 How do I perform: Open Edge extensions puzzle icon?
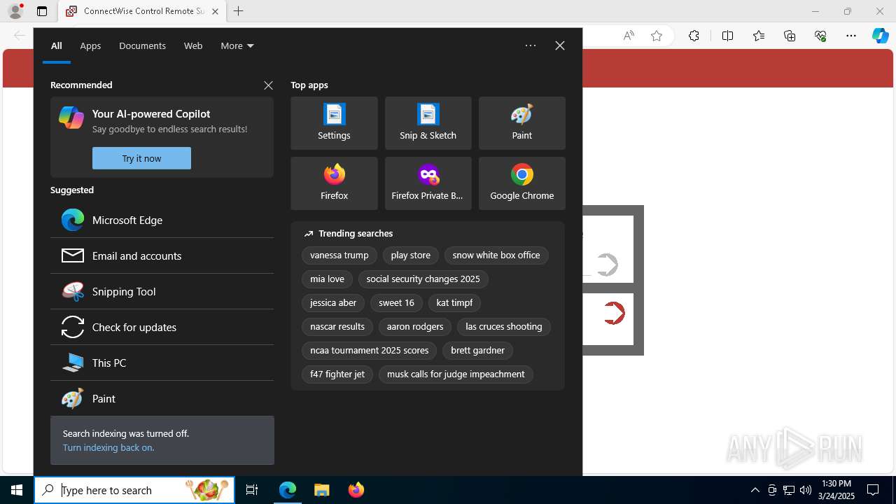(x=694, y=36)
